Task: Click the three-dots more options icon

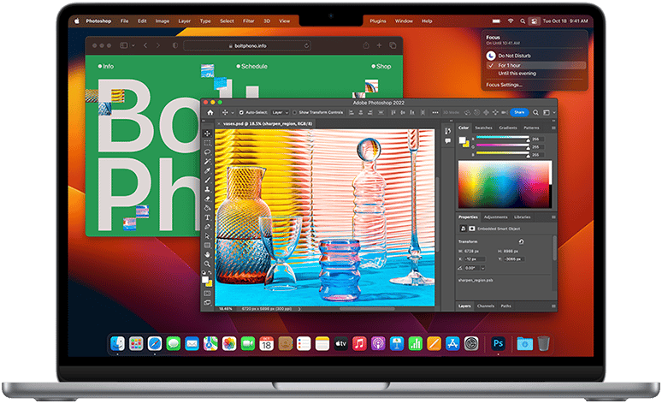Action: [x=435, y=112]
